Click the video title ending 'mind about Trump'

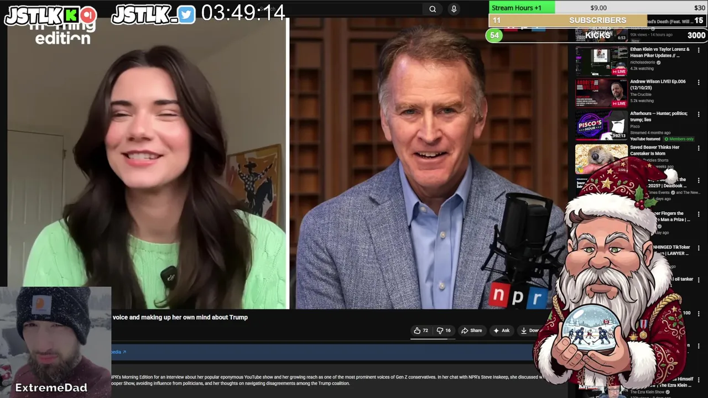click(x=180, y=317)
